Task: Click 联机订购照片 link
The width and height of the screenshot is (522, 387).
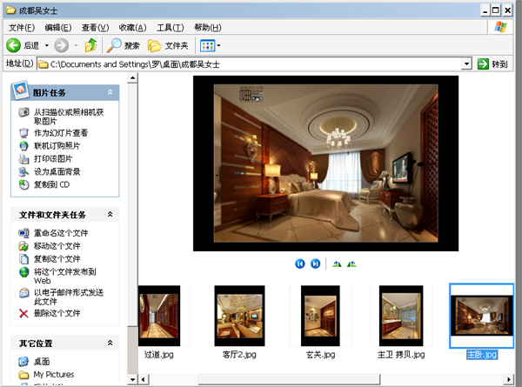Action: click(57, 146)
